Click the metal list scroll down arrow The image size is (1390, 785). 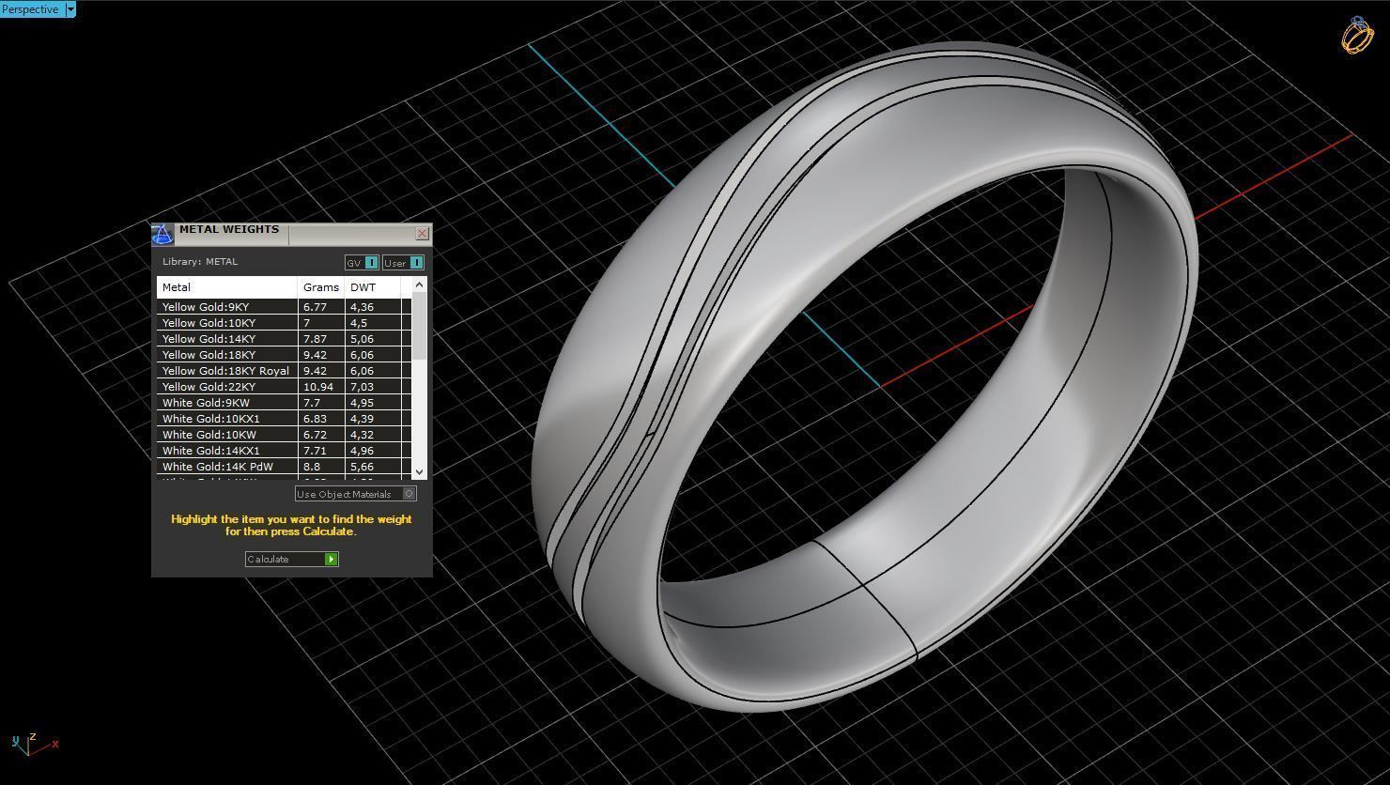(419, 471)
